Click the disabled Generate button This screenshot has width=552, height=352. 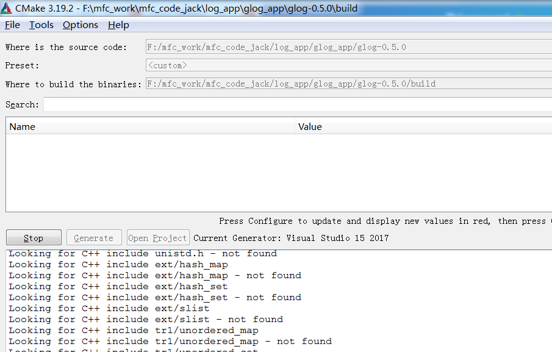point(94,237)
